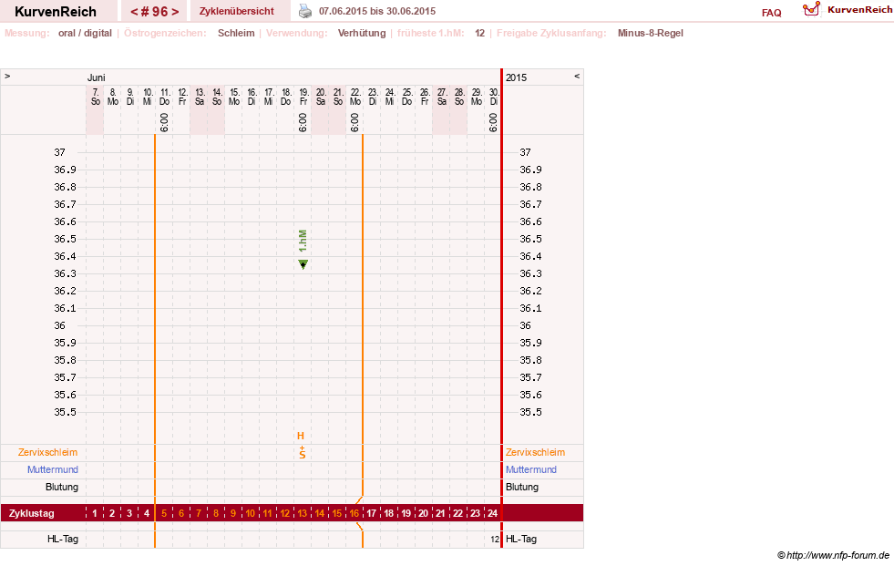
Task: Click the left 36.5 temperature axis label
Action: 65,239
